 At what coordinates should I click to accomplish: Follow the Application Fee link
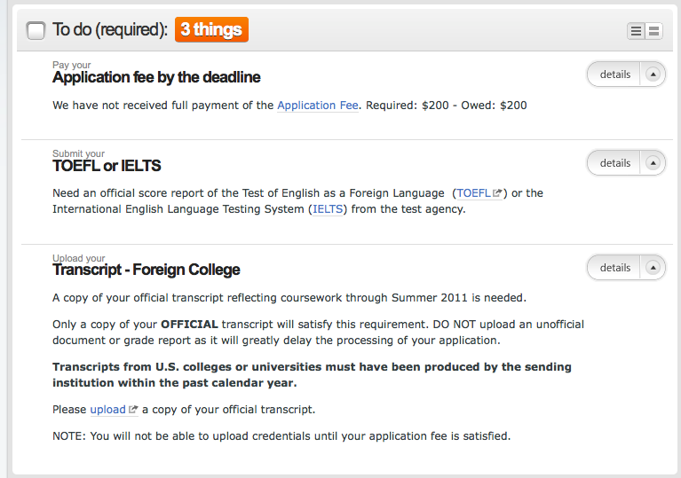pos(318,106)
